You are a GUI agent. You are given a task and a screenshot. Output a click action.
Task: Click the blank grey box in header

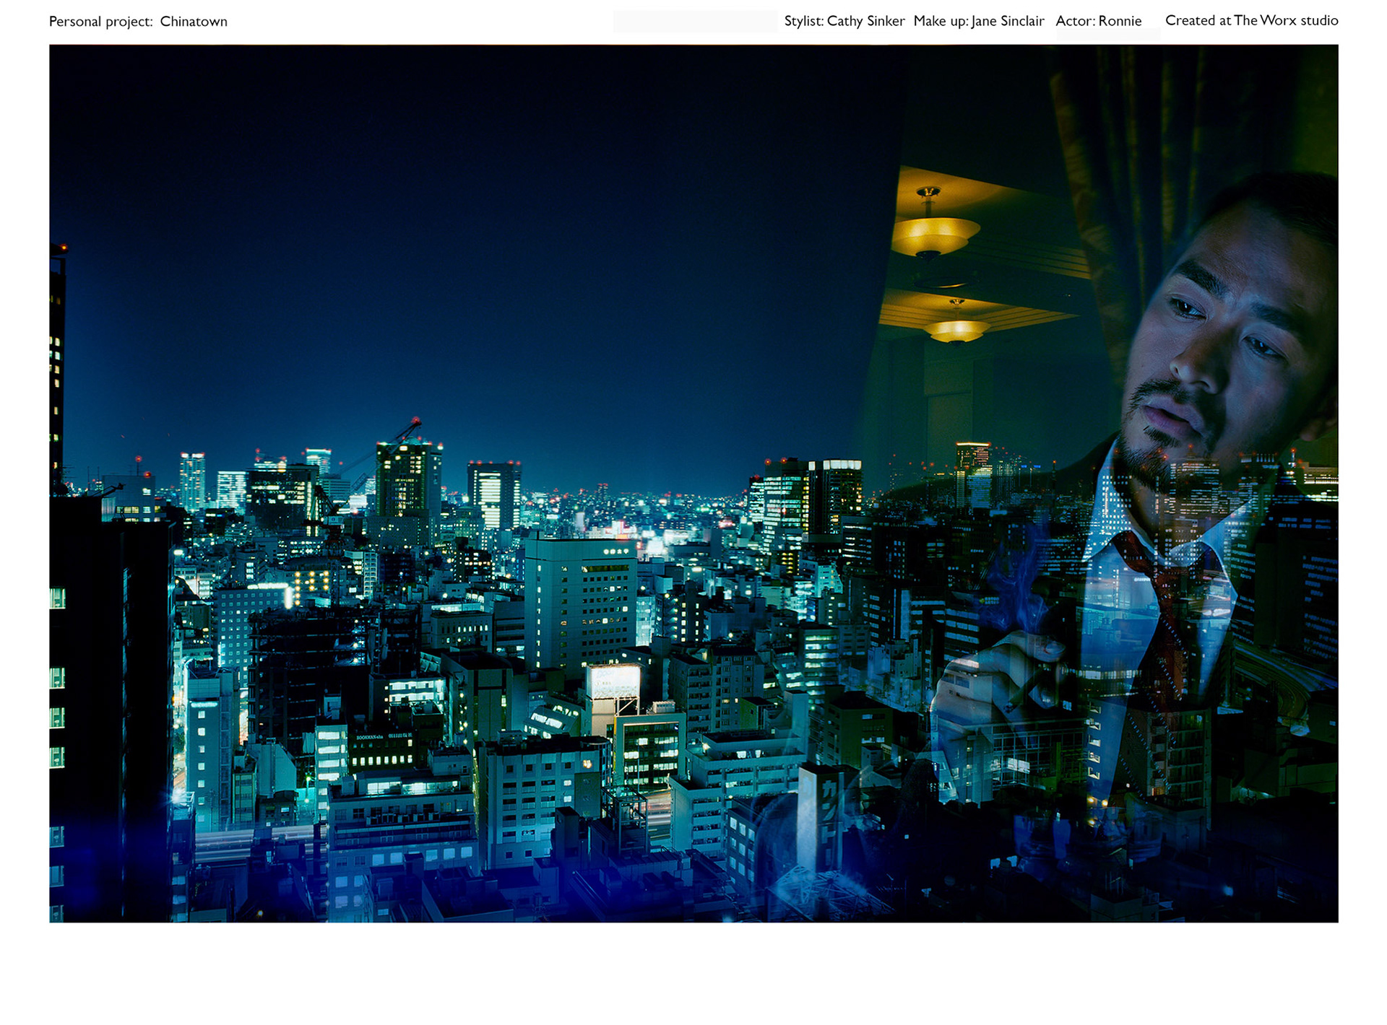(x=695, y=21)
